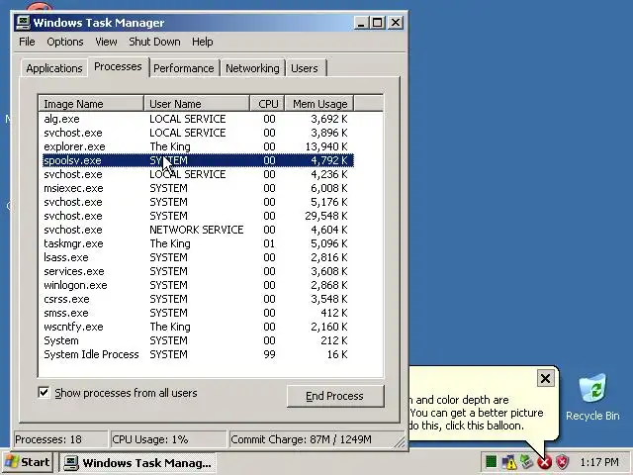Select svchost.exe using 29,548 K
This screenshot has width=633, height=475.
click(198, 216)
